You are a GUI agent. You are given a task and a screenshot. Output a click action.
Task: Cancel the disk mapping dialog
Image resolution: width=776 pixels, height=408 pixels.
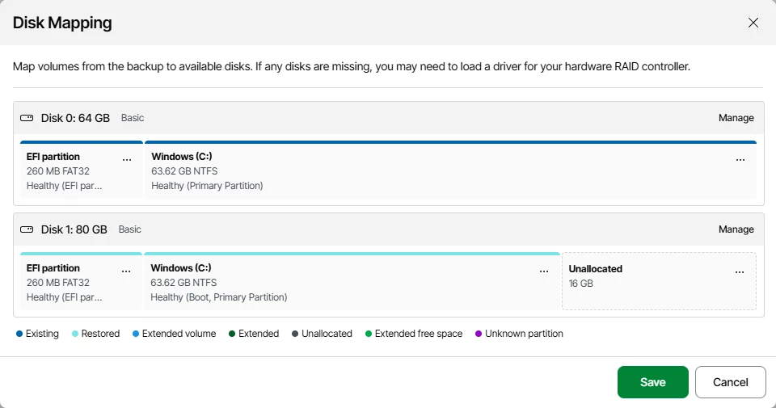731,382
